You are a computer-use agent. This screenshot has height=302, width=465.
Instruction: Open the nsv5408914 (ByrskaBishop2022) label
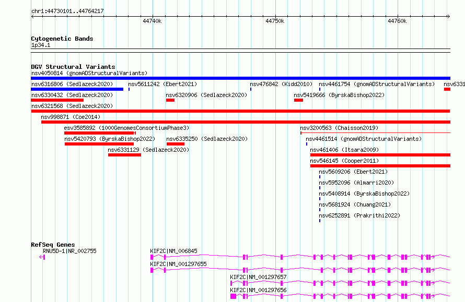point(364,194)
